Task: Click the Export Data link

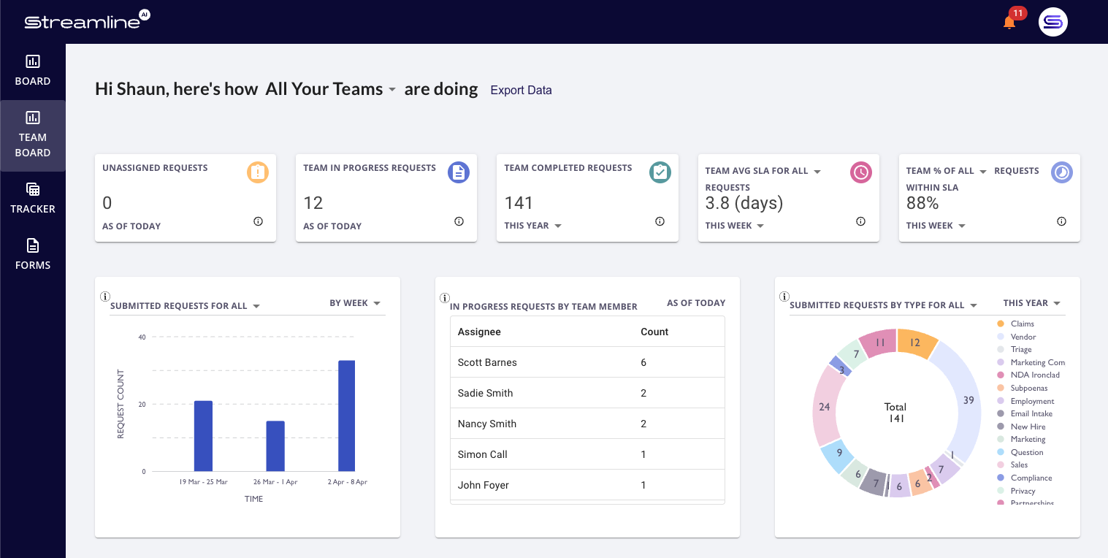Action: [x=521, y=90]
